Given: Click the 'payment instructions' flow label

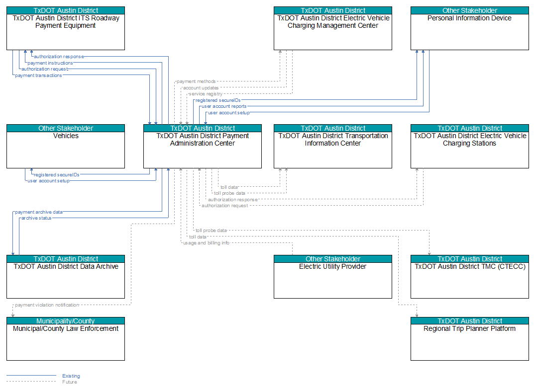Looking at the screenshot, I should [50, 63].
